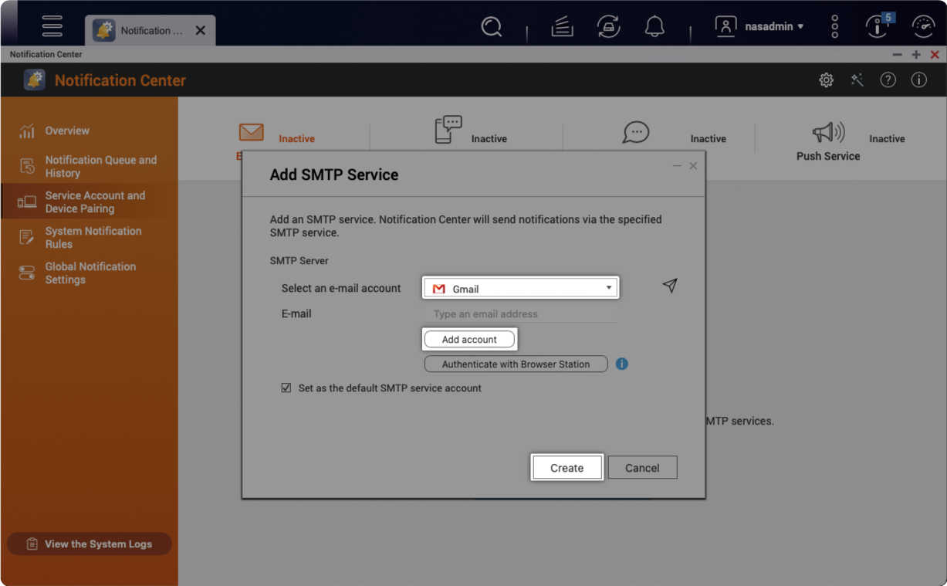Open the e-mail account Gmail dropdown

click(x=521, y=289)
